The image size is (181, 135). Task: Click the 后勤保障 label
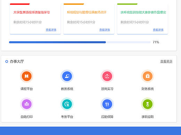107,117
